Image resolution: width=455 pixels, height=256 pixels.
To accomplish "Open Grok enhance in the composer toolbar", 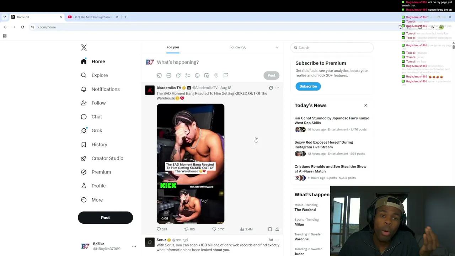I will point(178,75).
